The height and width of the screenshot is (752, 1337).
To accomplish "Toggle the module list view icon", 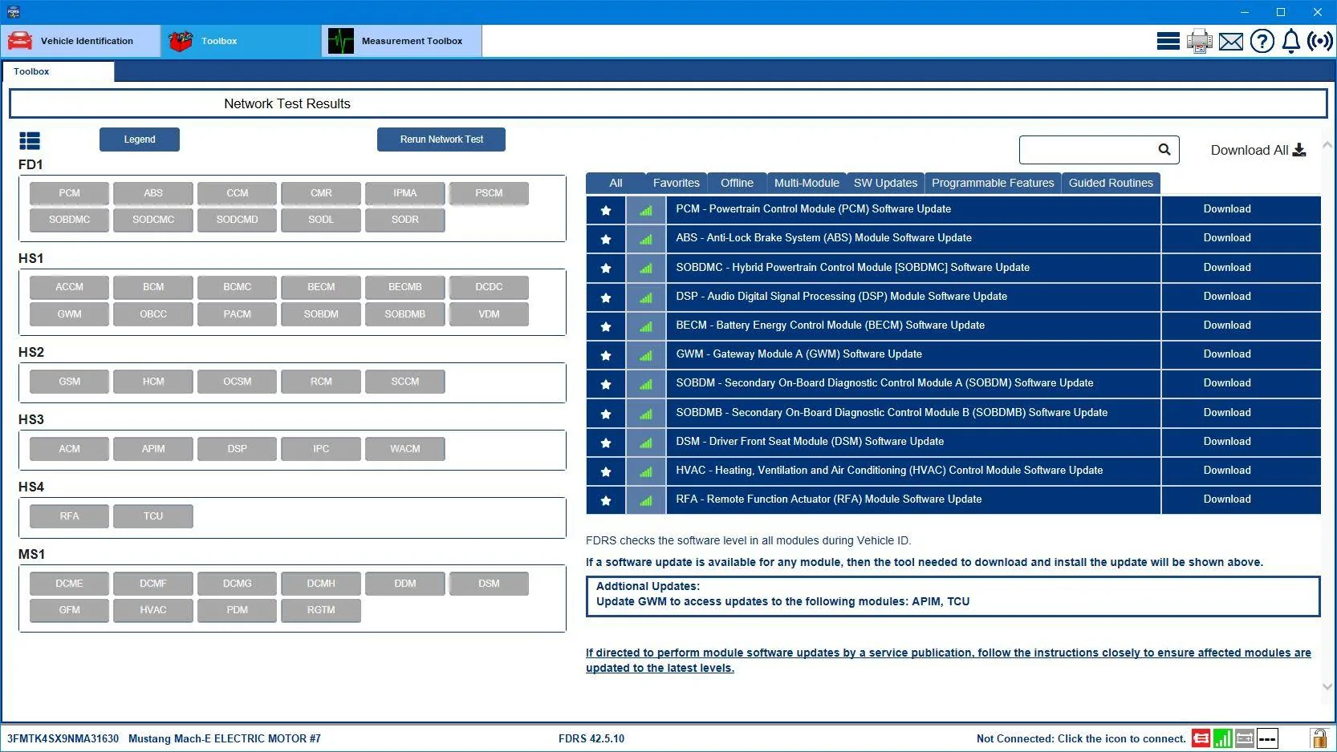I will tap(30, 141).
